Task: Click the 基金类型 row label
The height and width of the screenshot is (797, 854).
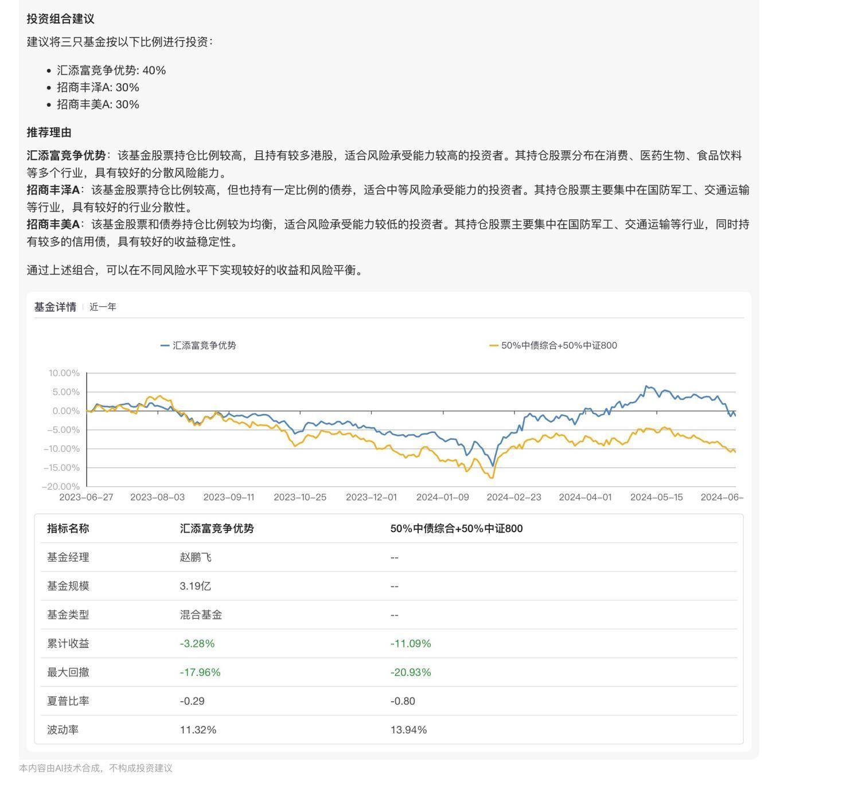Action: point(68,615)
